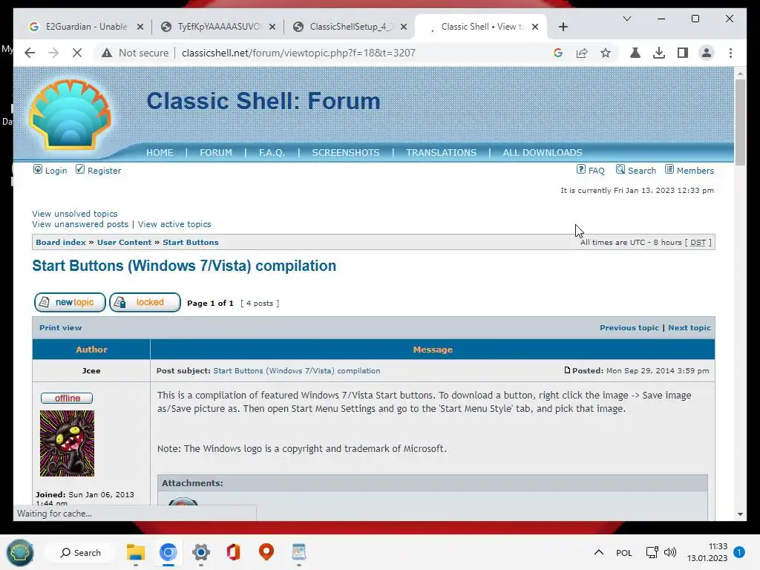Open Print view
760x570 pixels.
[x=61, y=327]
